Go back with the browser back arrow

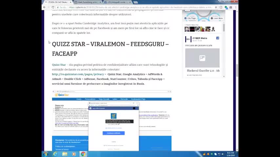45,7
